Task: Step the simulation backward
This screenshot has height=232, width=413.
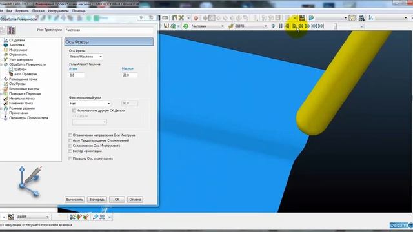Action: pos(287,26)
